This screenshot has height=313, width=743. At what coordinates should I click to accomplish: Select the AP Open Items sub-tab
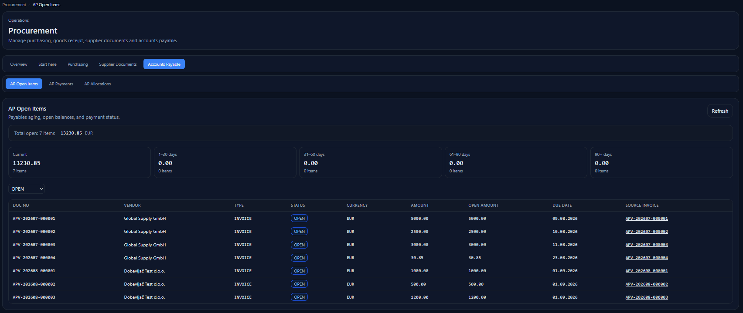(x=24, y=84)
